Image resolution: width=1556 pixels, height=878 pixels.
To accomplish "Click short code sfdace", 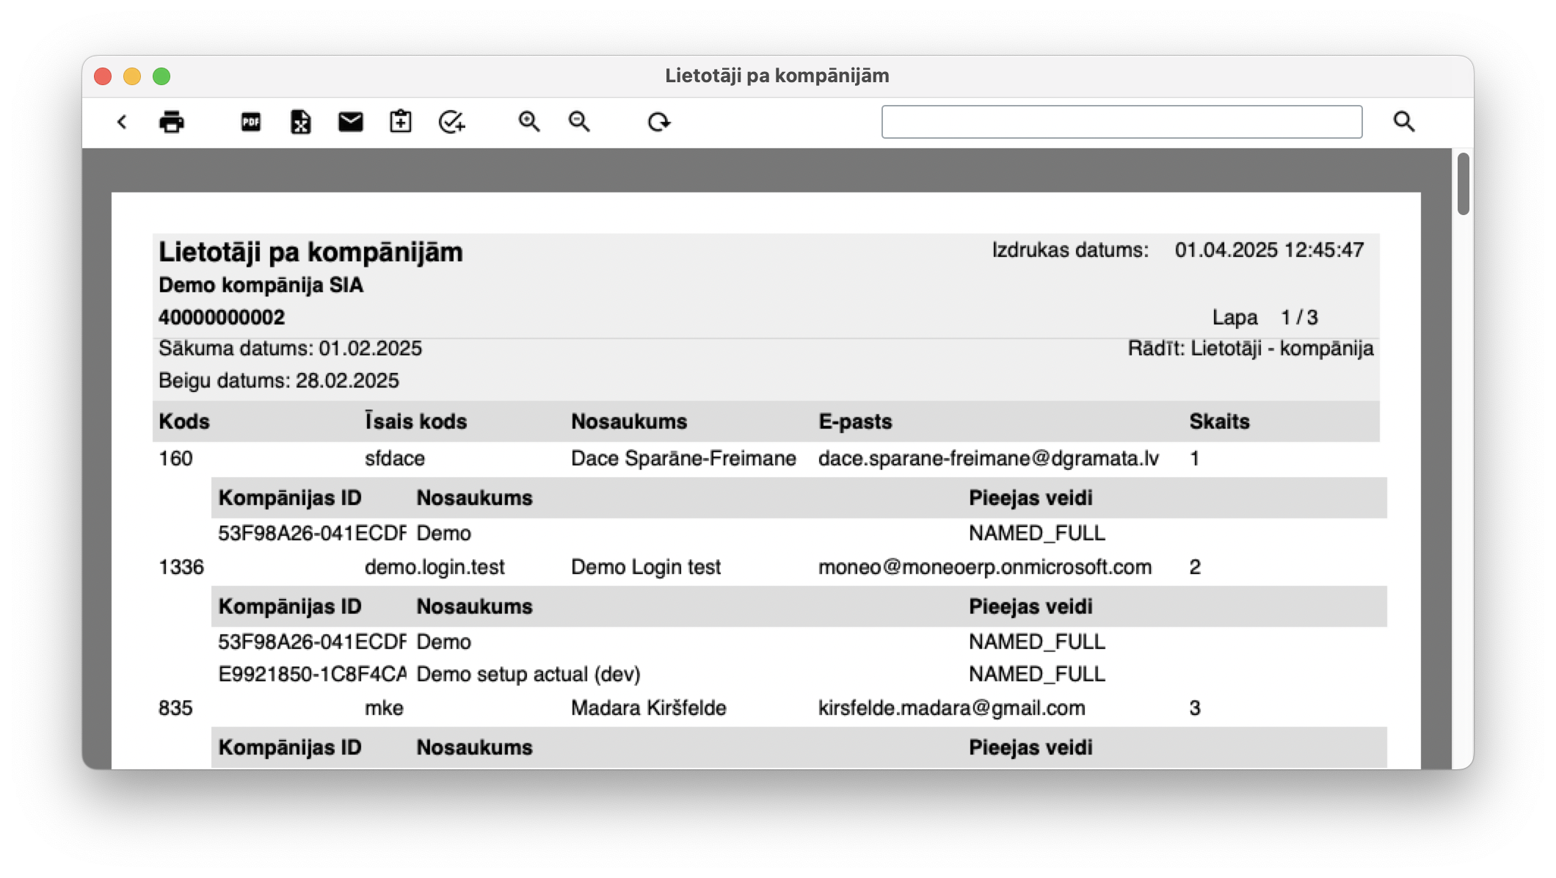I will point(395,459).
